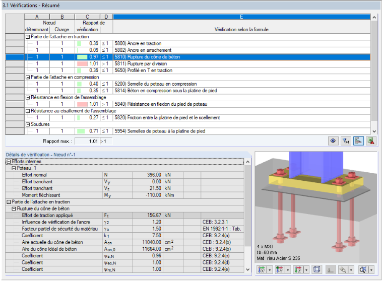Select row '5800) Ancre en traction'
This screenshot has width=383, height=281.
point(188,43)
